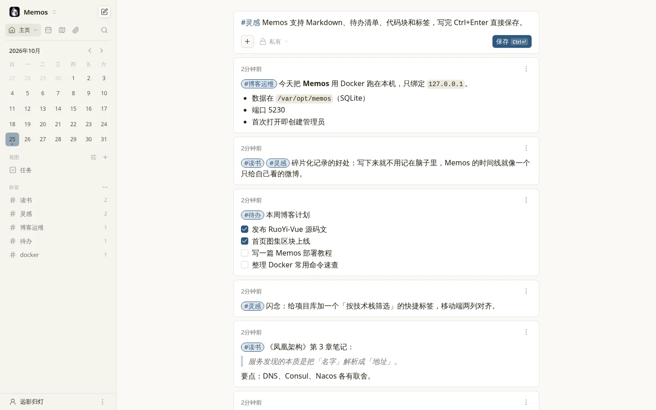Image resolution: width=656 pixels, height=410 pixels.
Task: Open the calendar view icon in sidebar
Action: [48, 30]
